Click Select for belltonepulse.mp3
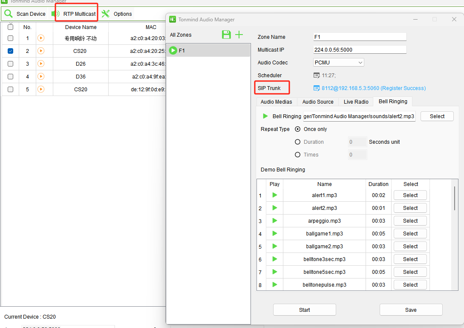The width and height of the screenshot is (464, 328). point(410,284)
